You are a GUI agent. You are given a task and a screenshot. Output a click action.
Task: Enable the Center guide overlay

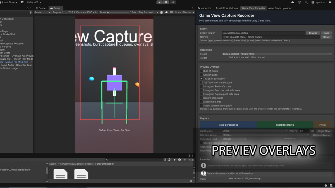point(201,75)
